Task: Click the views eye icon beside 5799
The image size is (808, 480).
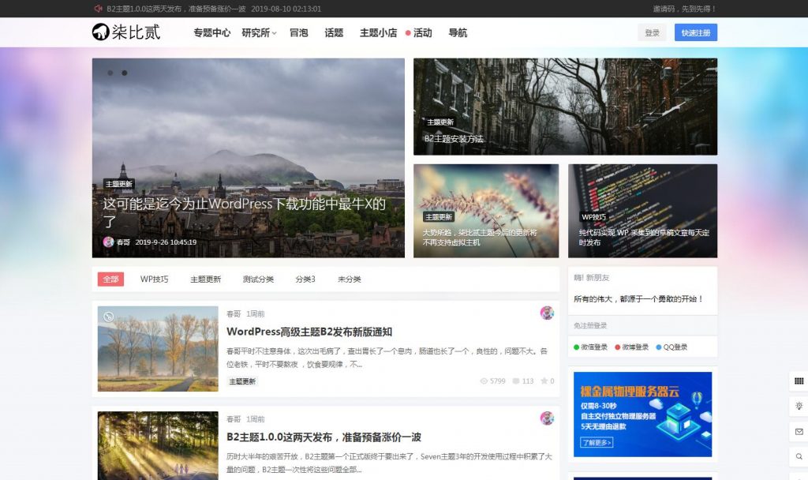Action: [484, 381]
